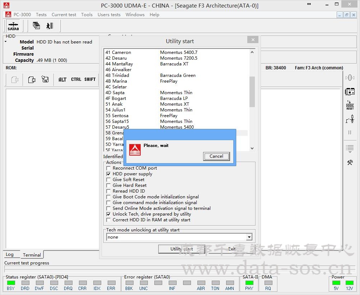Click the power switch circuit icon
The image size is (360, 295).
350,119
